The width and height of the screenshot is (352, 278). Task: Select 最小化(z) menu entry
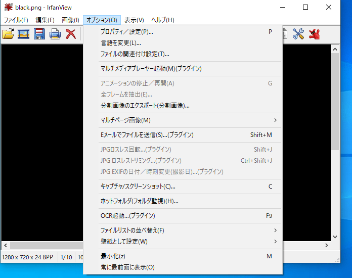[183, 256]
